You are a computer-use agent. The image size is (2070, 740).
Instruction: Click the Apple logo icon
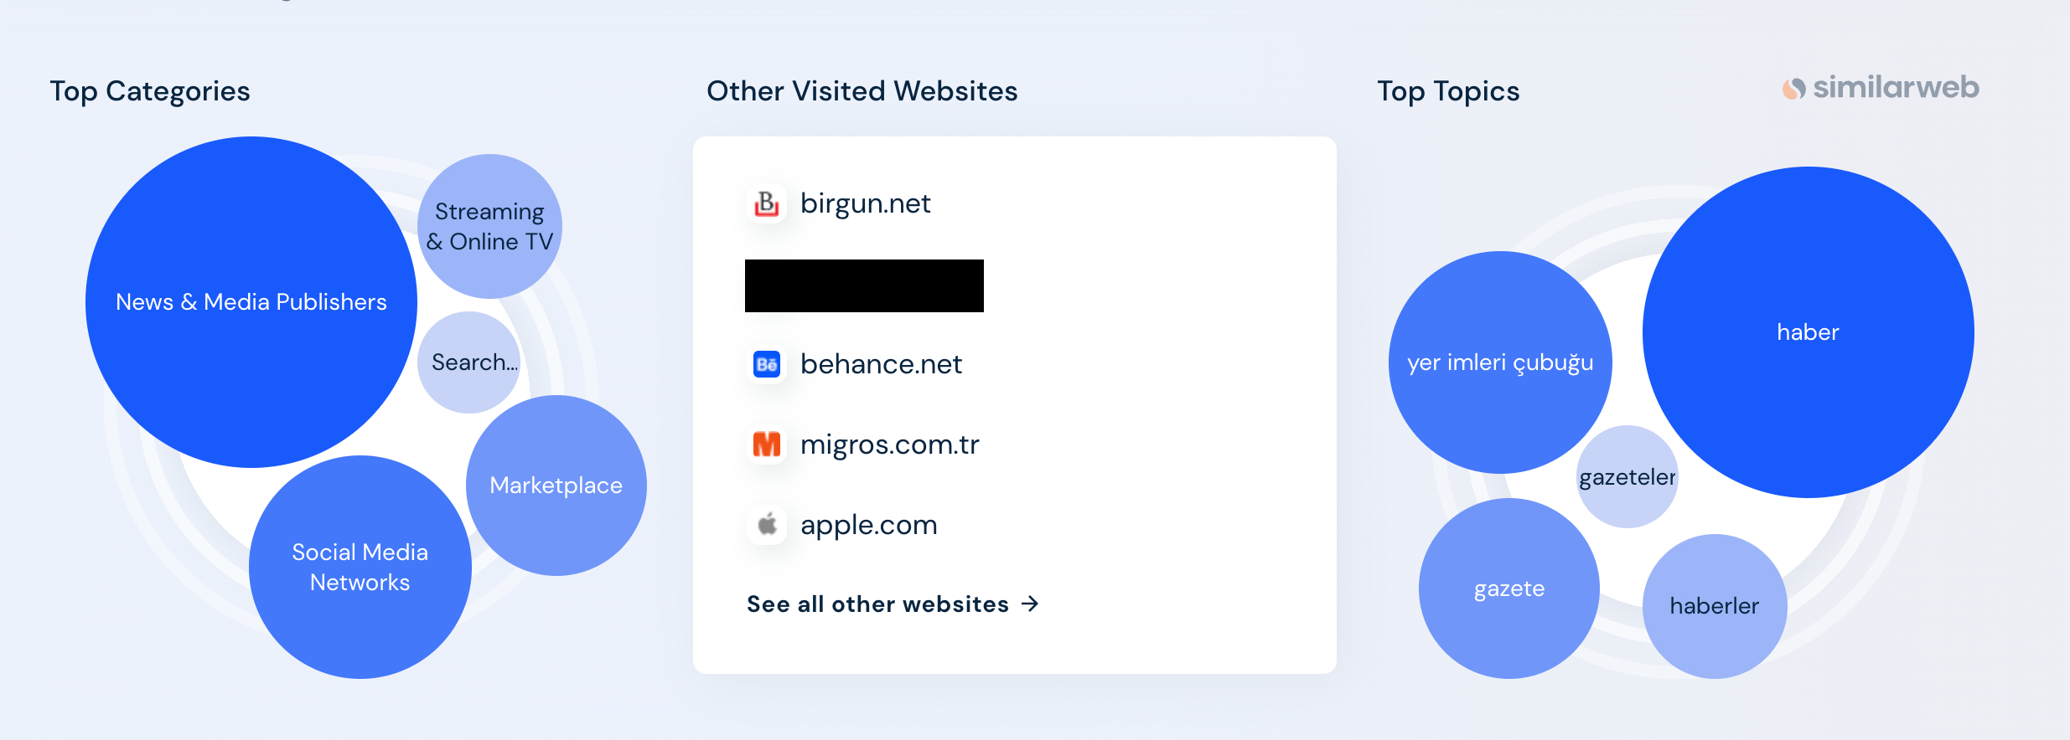(767, 525)
